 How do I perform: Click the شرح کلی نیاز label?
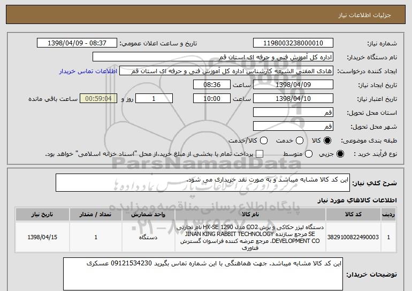(x=375, y=183)
